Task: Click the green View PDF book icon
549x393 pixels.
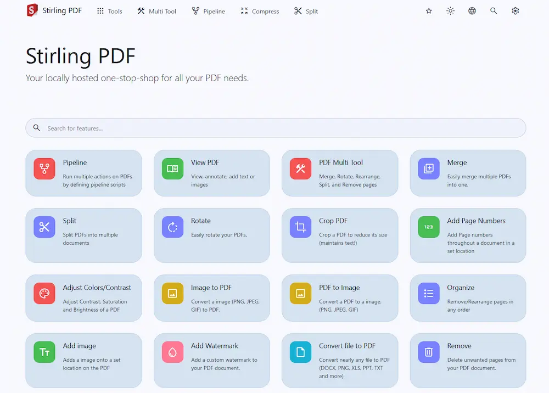Action: (172, 169)
